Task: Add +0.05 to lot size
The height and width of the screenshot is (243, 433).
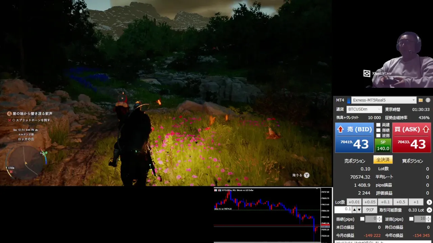Action: (x=370, y=202)
